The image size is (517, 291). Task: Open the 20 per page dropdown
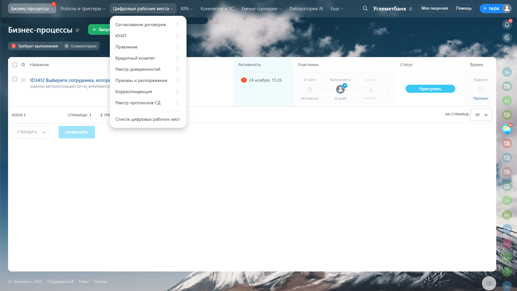click(481, 115)
